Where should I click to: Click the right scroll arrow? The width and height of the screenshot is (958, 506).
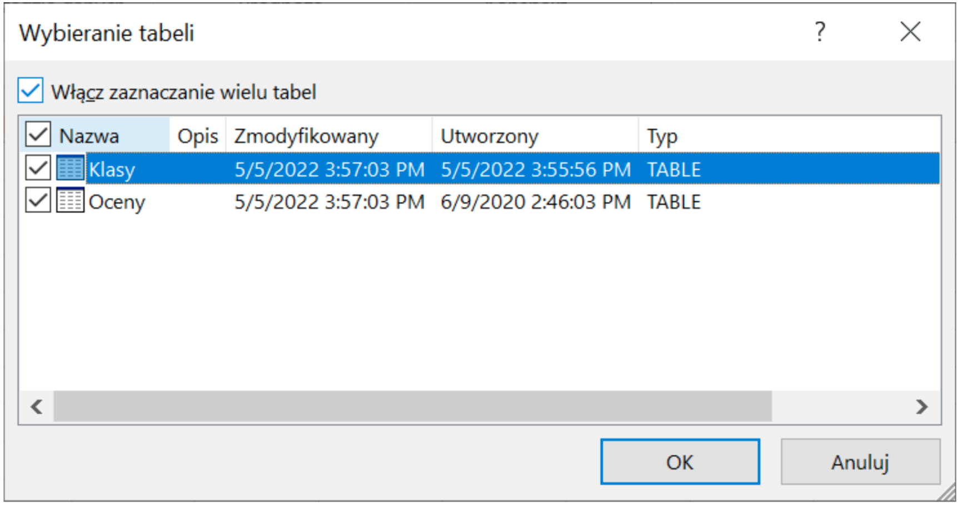pos(922,407)
